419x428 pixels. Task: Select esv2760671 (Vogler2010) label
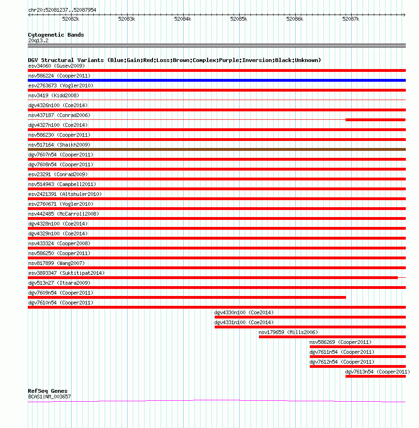(x=61, y=203)
